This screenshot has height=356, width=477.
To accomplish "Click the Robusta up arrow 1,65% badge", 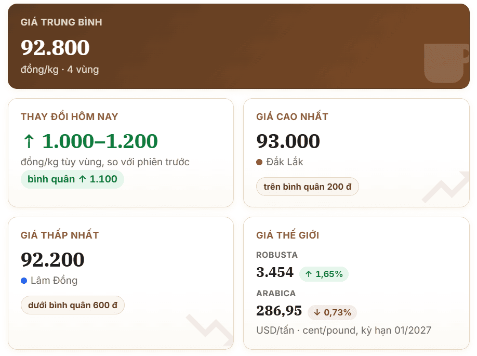I will (x=324, y=274).
